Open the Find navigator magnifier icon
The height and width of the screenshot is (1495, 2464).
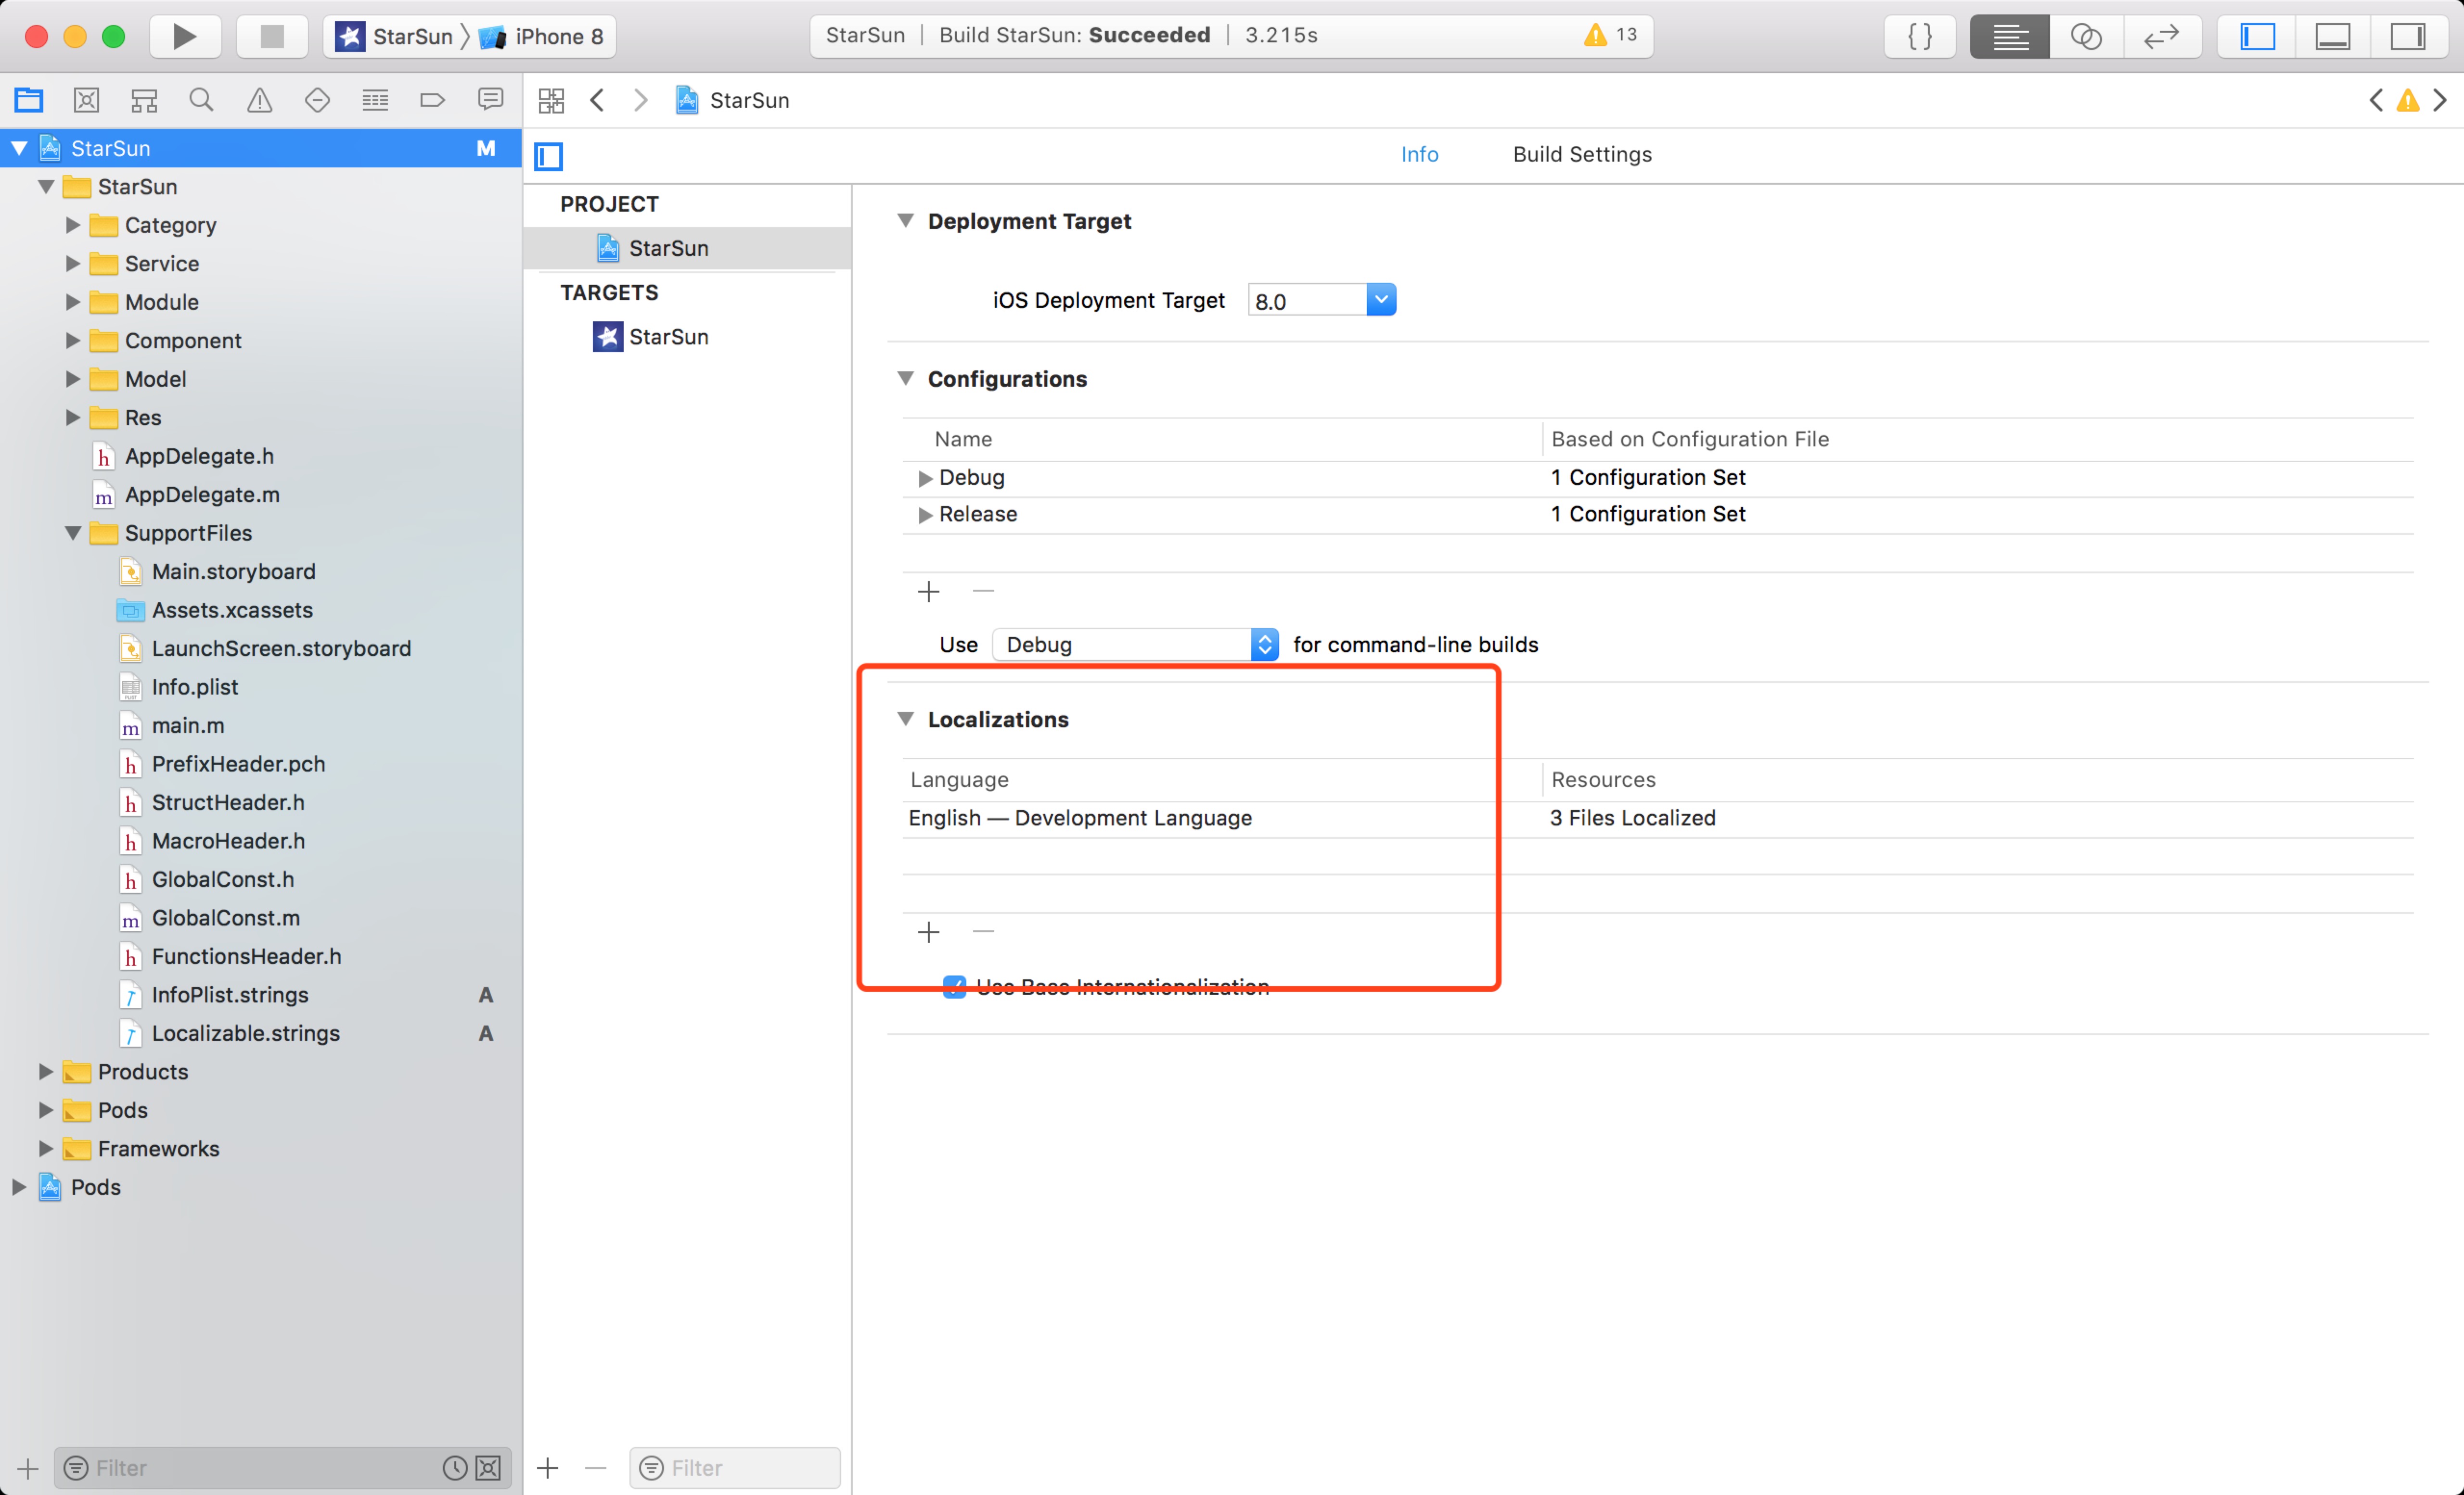(x=201, y=100)
